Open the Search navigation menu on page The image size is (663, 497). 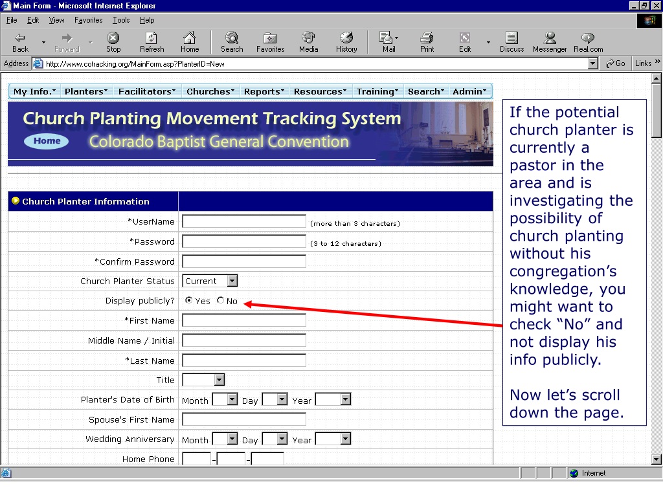(426, 91)
